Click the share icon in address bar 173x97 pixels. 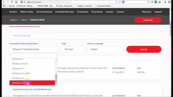pyautogui.click(x=116, y=2)
